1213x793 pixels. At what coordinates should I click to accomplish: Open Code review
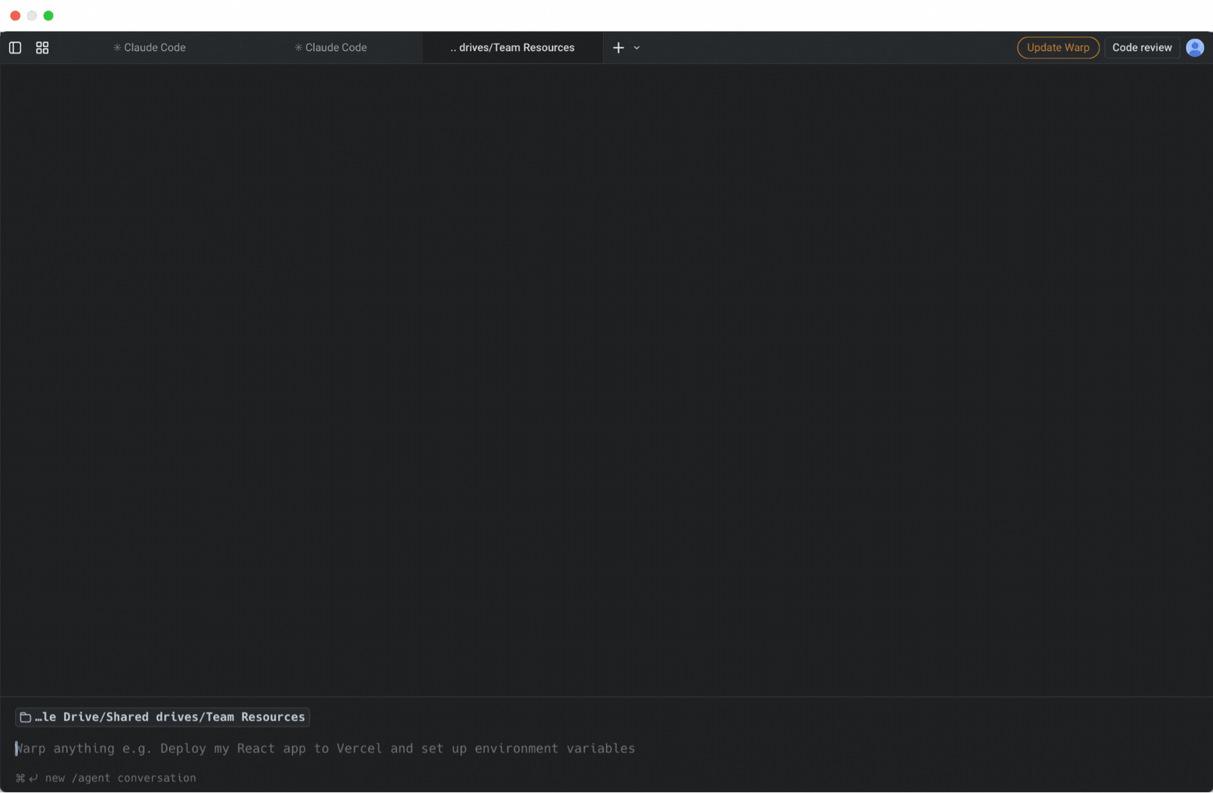[x=1141, y=47]
